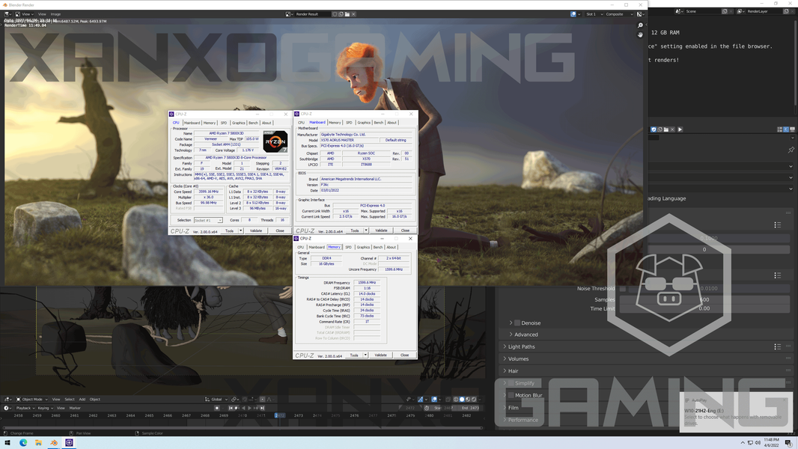Image resolution: width=798 pixels, height=449 pixels.
Task: Toggle auto keying record dot in timeline
Action: click(x=217, y=408)
